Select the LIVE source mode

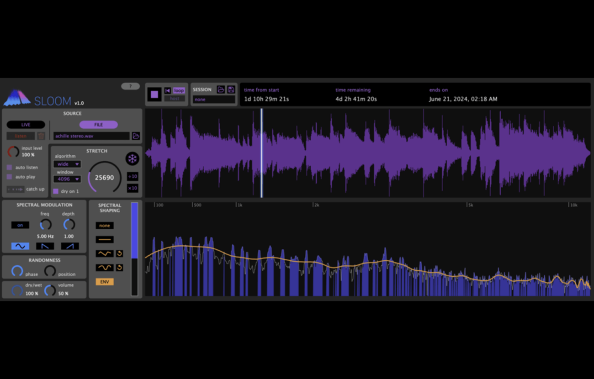point(26,125)
